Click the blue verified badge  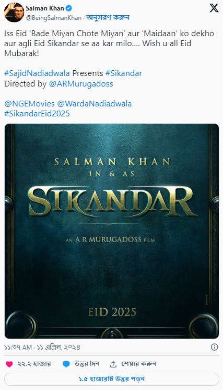[69, 8]
